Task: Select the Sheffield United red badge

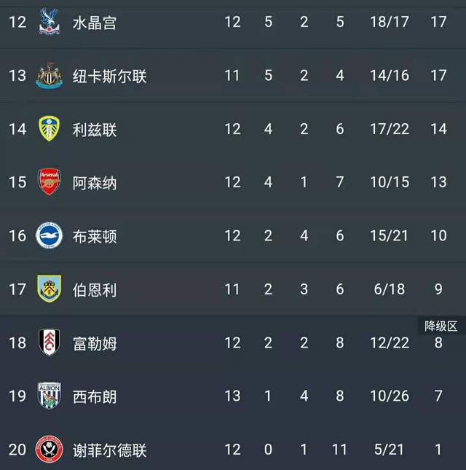Action: coord(49,450)
